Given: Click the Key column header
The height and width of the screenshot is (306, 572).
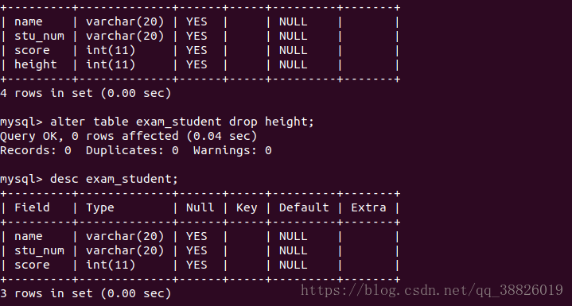Looking at the screenshot, I should click(x=247, y=208).
